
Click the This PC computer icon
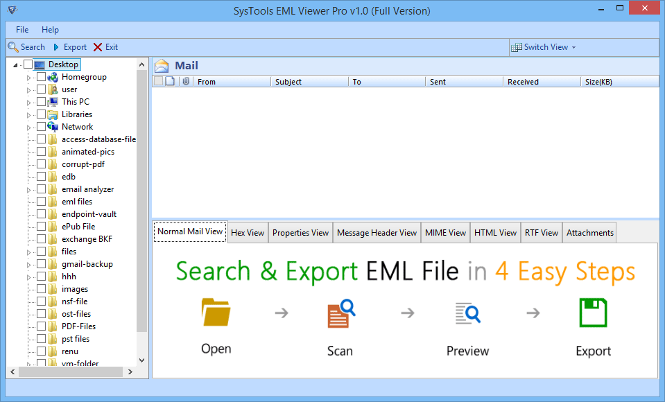[x=53, y=102]
